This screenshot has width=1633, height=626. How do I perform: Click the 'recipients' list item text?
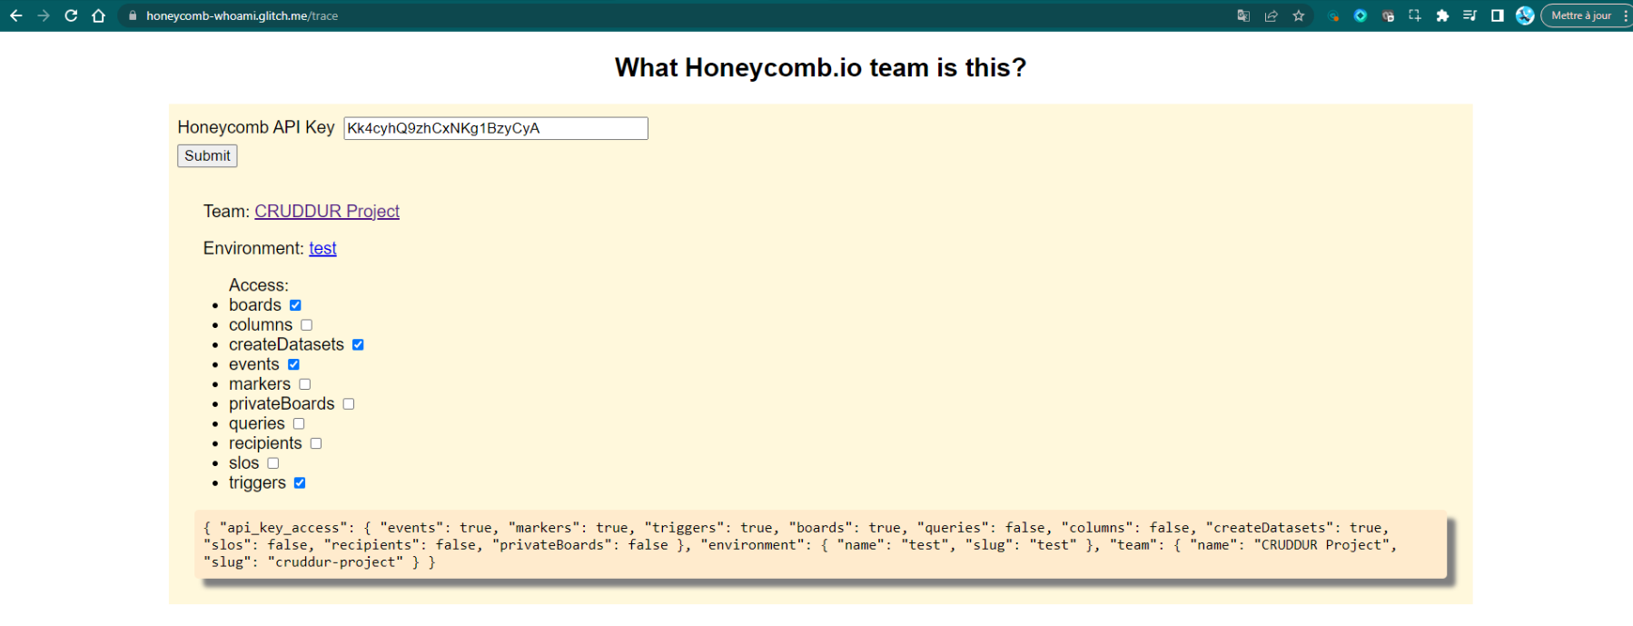265,443
